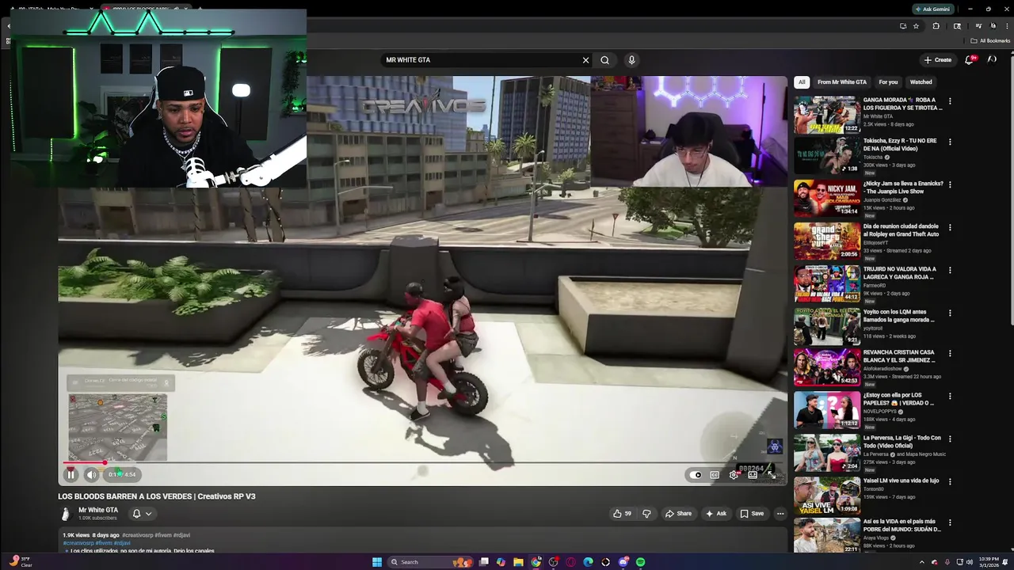
Task: Open the install/cast icon in address bar
Action: [x=903, y=26]
